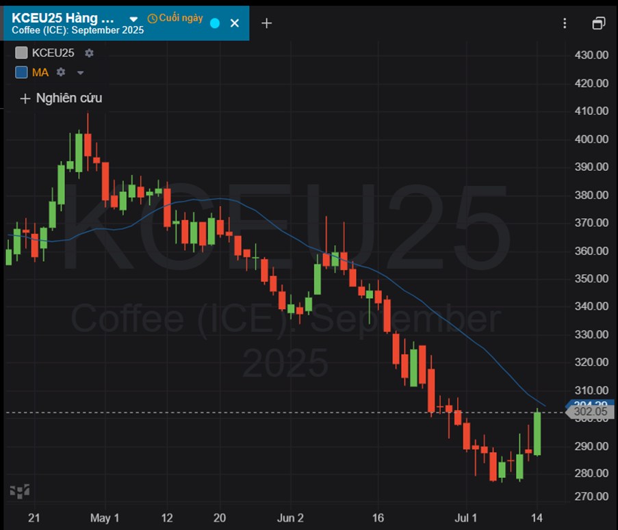The height and width of the screenshot is (530, 618).
Task: Open the KCEU25 symbol dropdown arrow
Action: 133,19
